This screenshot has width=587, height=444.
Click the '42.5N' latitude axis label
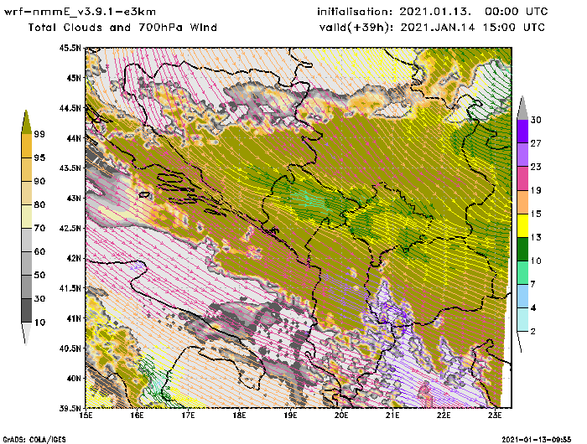click(70, 228)
